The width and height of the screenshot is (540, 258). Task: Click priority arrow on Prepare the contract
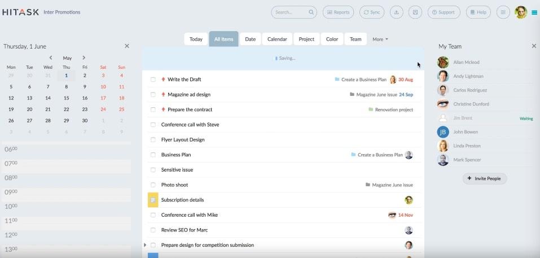pos(163,110)
